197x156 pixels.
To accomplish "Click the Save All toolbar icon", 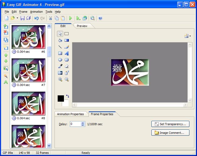I will click(x=29, y=18).
